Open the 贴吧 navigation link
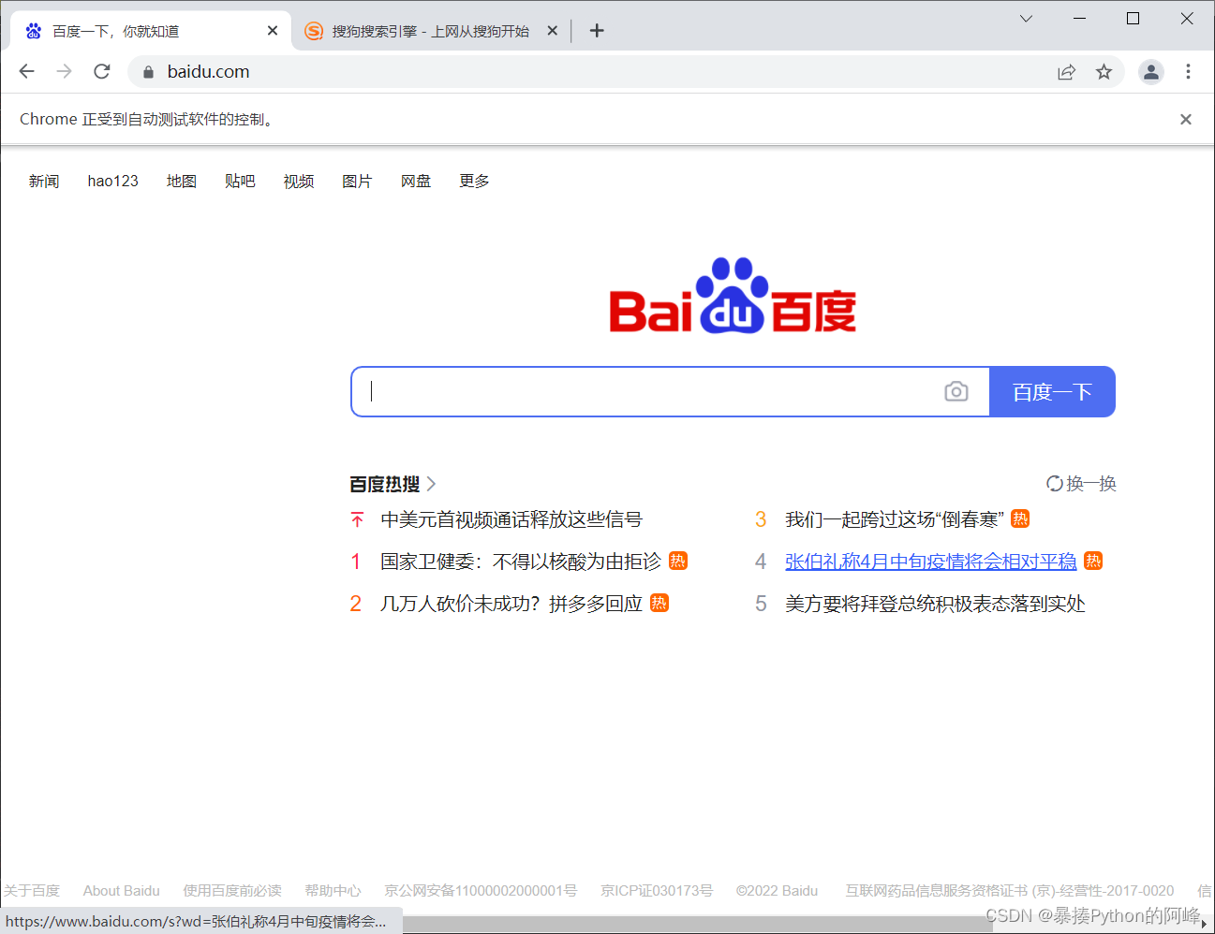The height and width of the screenshot is (934, 1215). [240, 181]
